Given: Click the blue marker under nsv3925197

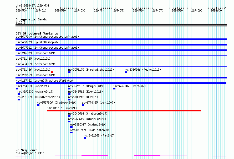Looking at the screenshot, I should click(x=69, y=89).
